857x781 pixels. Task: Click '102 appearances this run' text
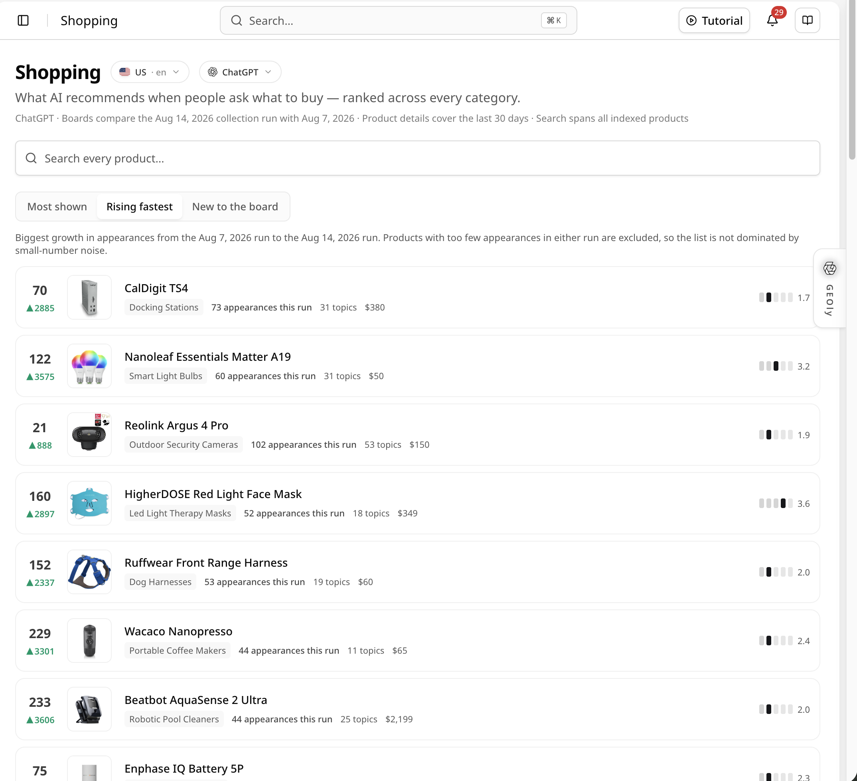[304, 444]
